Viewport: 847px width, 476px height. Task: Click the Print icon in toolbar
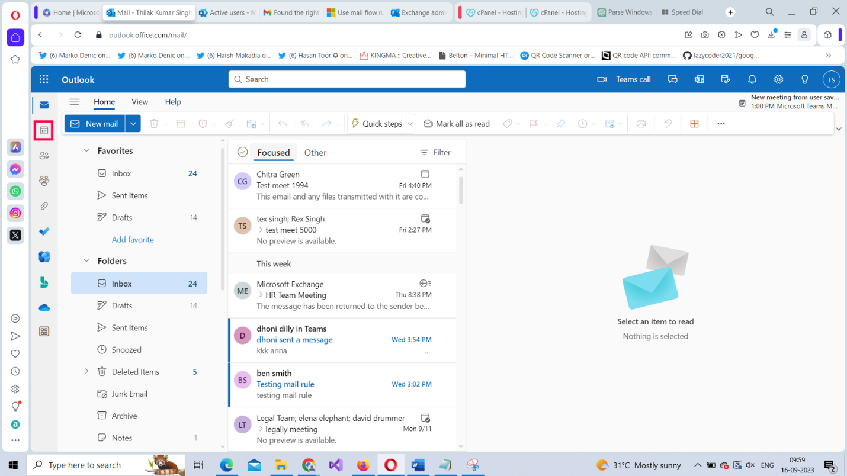coord(641,124)
